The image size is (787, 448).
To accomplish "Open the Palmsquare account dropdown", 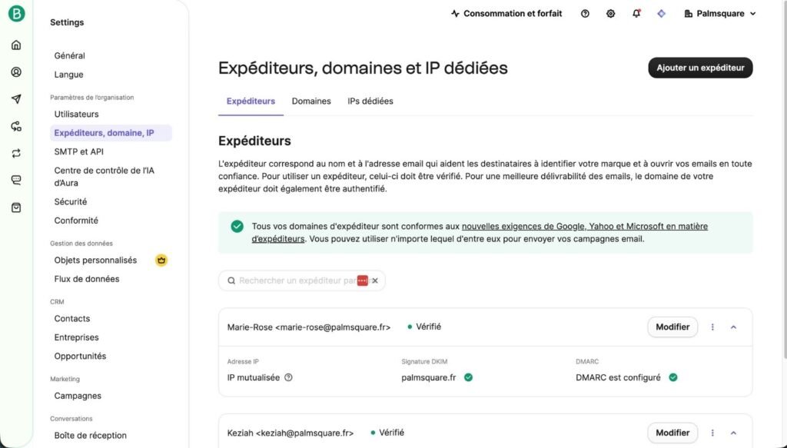I will tap(719, 14).
